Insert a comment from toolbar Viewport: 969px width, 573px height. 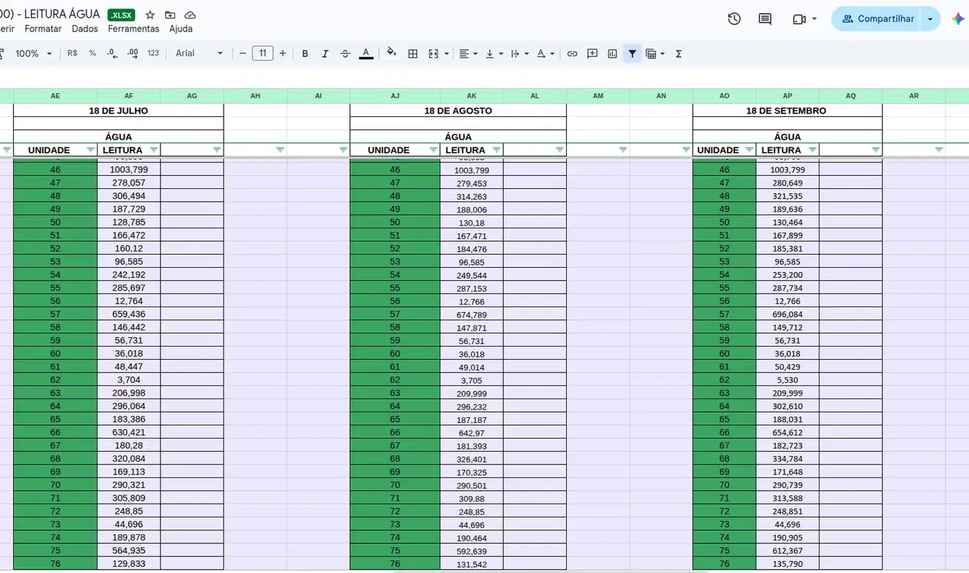click(x=592, y=53)
